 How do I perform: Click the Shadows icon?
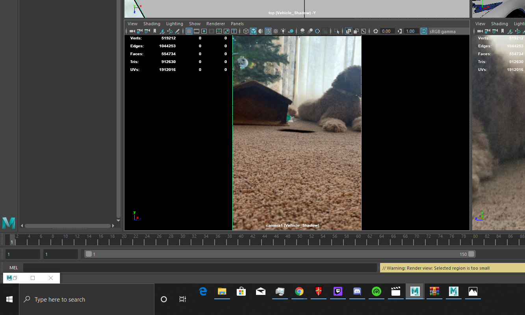pyautogui.click(x=291, y=31)
